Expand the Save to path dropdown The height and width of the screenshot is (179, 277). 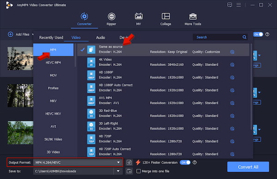(x=118, y=171)
